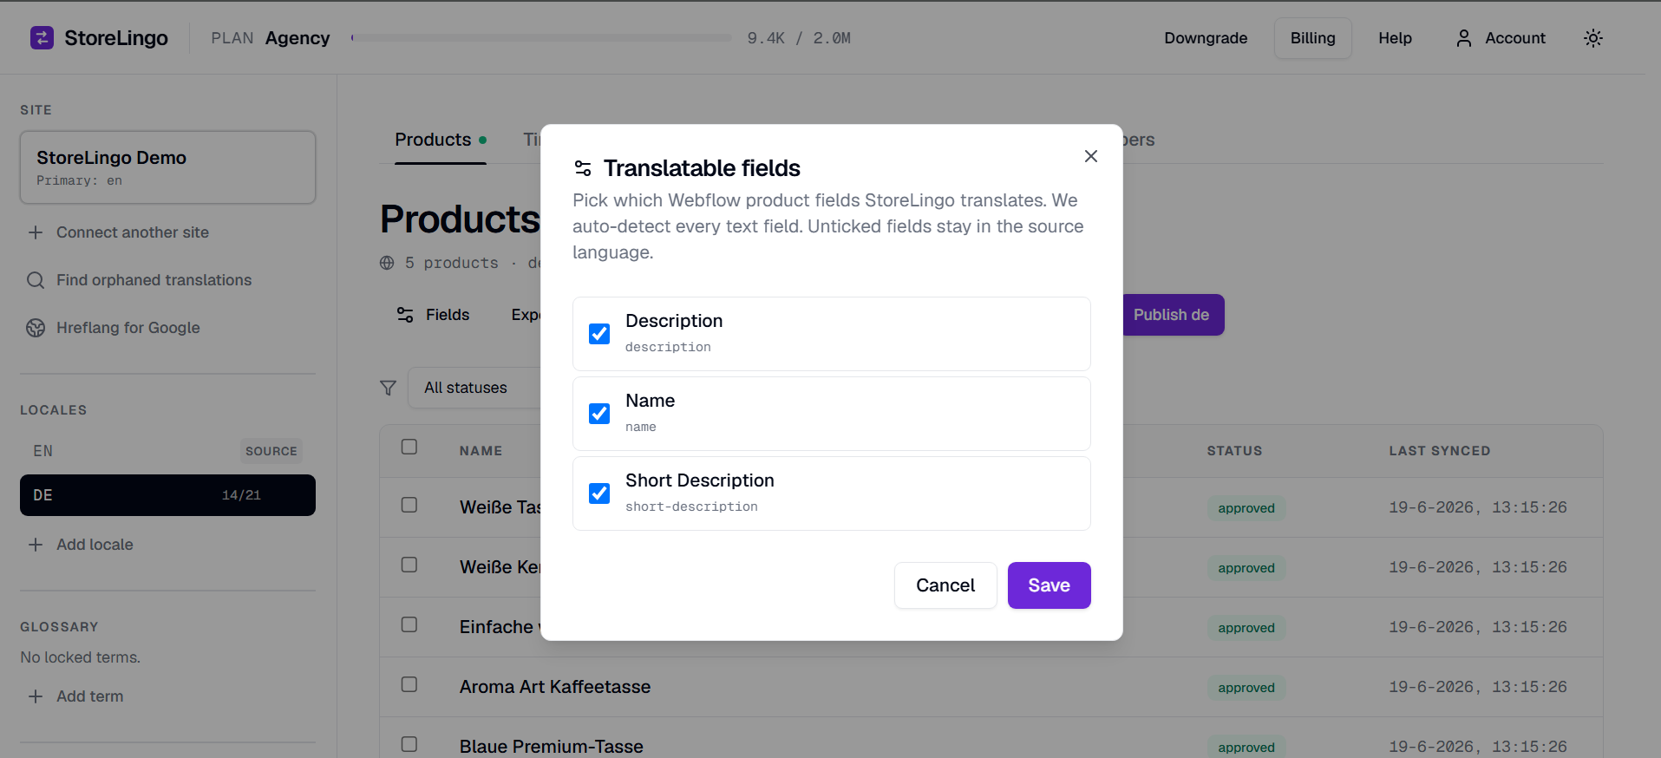Screen dimensions: 1661x758
Task: Click the Fields button in toolbar
Action: click(433, 315)
